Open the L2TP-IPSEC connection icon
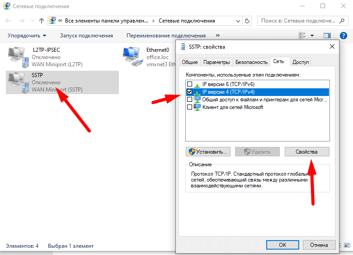The width and height of the screenshot is (353, 255). (19, 57)
